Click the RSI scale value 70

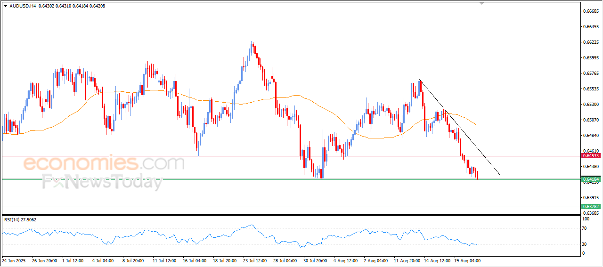(585, 228)
